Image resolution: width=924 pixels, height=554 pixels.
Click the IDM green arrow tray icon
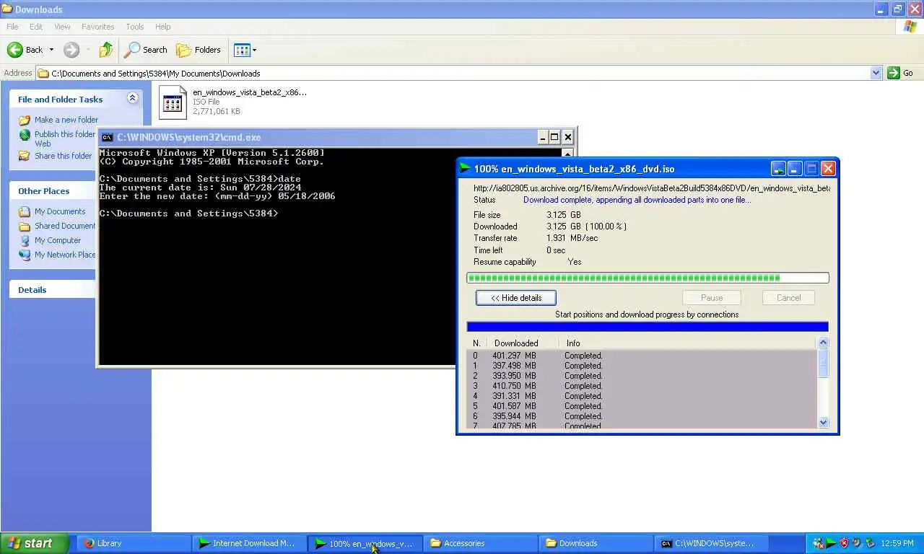(x=831, y=543)
